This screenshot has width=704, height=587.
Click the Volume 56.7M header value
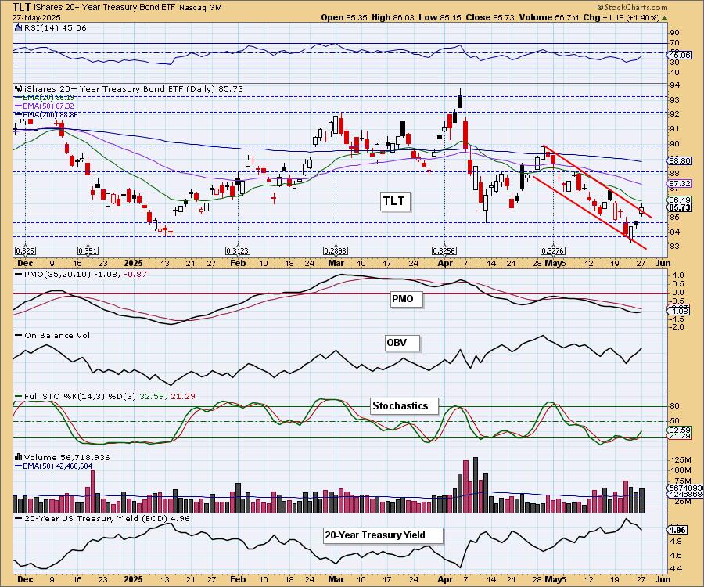(x=548, y=17)
